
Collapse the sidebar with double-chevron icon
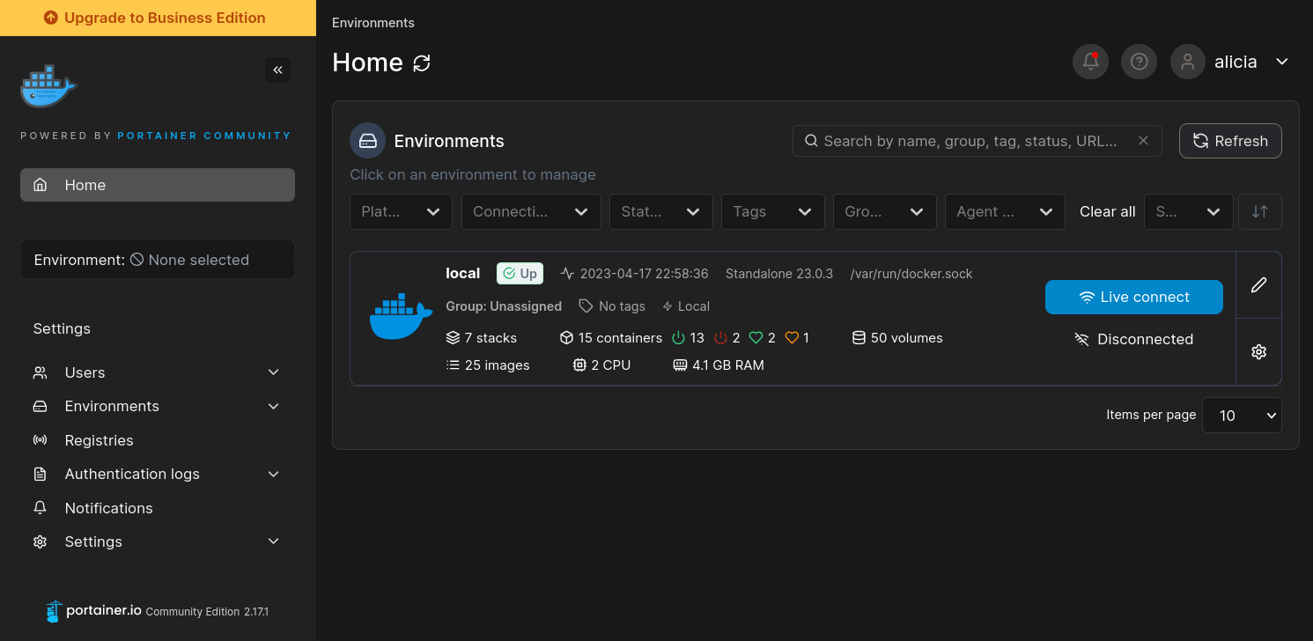pos(277,70)
